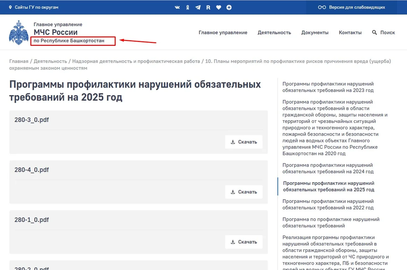The height and width of the screenshot is (270, 407).
Task: Click the heart icon in top bar
Action: click(x=219, y=7)
